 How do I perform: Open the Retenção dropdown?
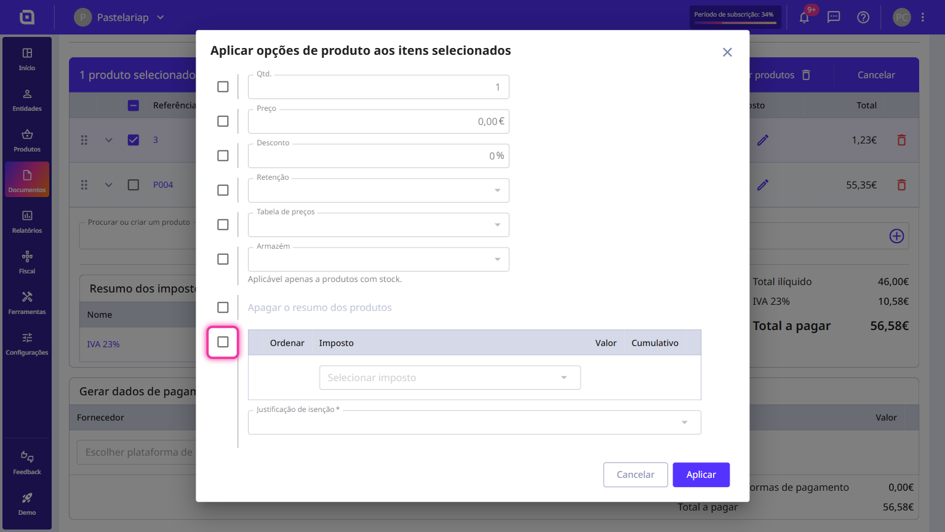coord(378,190)
